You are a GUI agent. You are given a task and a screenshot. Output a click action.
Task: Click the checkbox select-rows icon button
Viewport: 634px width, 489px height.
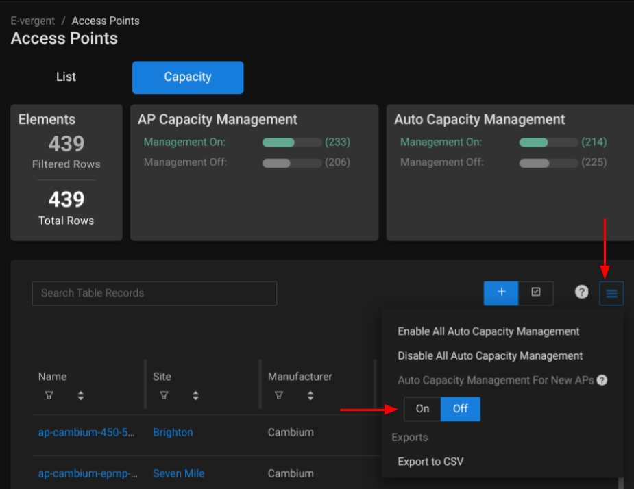point(535,292)
